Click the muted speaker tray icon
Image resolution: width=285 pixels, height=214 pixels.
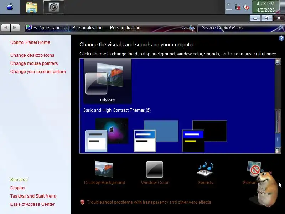pyautogui.click(x=246, y=7)
